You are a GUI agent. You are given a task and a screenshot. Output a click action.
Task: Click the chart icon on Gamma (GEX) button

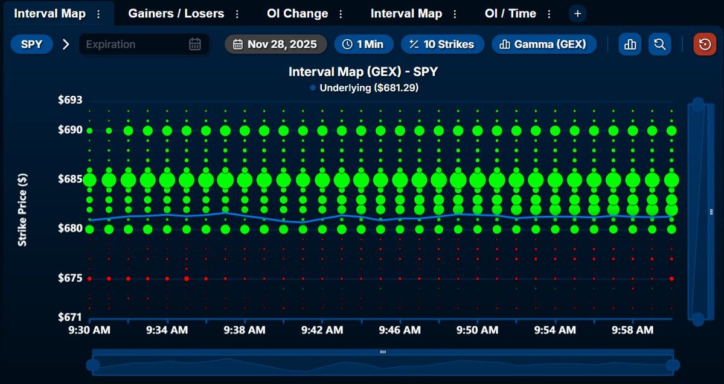tap(505, 43)
